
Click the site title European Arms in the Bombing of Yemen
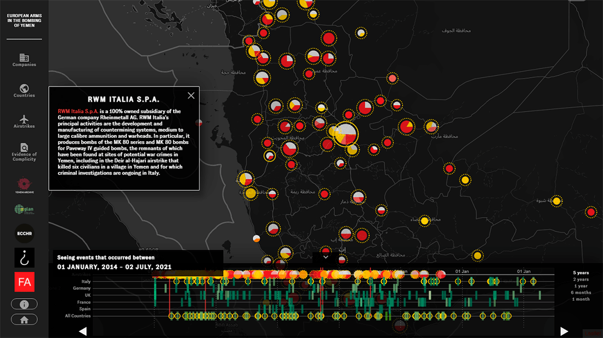pyautogui.click(x=24, y=21)
